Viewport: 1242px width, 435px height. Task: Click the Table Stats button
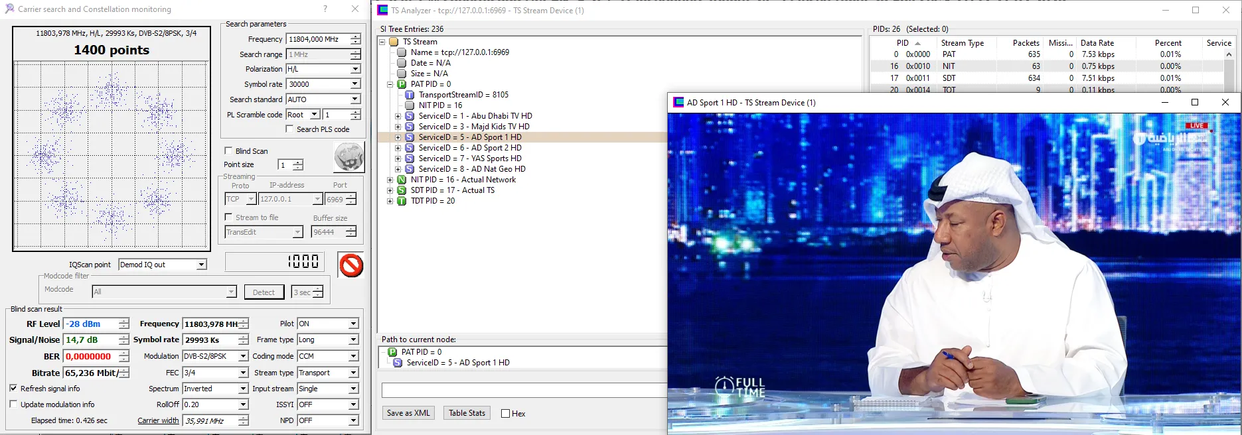[x=467, y=413]
